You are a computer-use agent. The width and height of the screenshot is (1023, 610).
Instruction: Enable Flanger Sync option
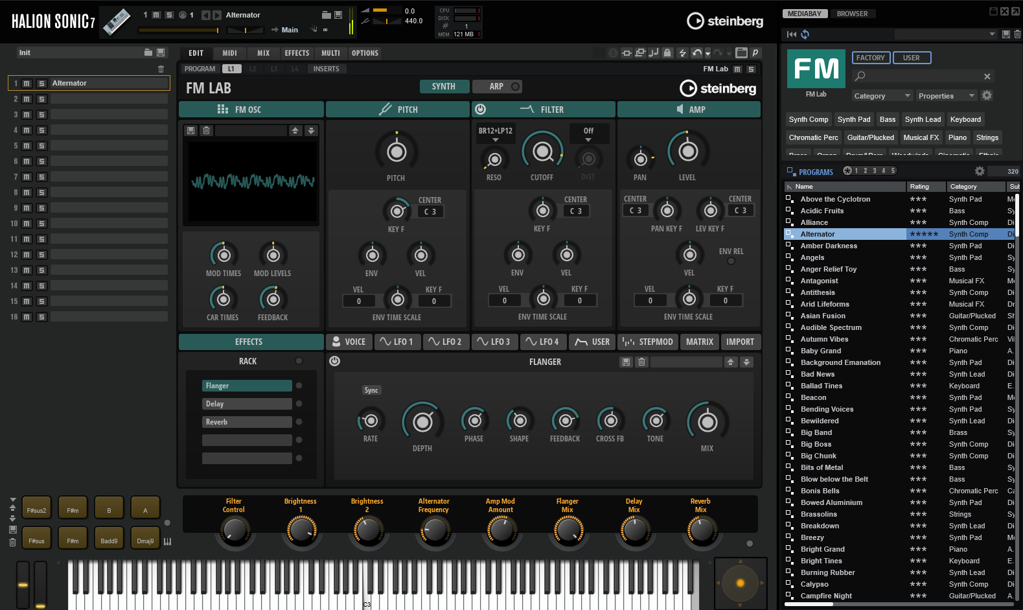[x=371, y=390]
